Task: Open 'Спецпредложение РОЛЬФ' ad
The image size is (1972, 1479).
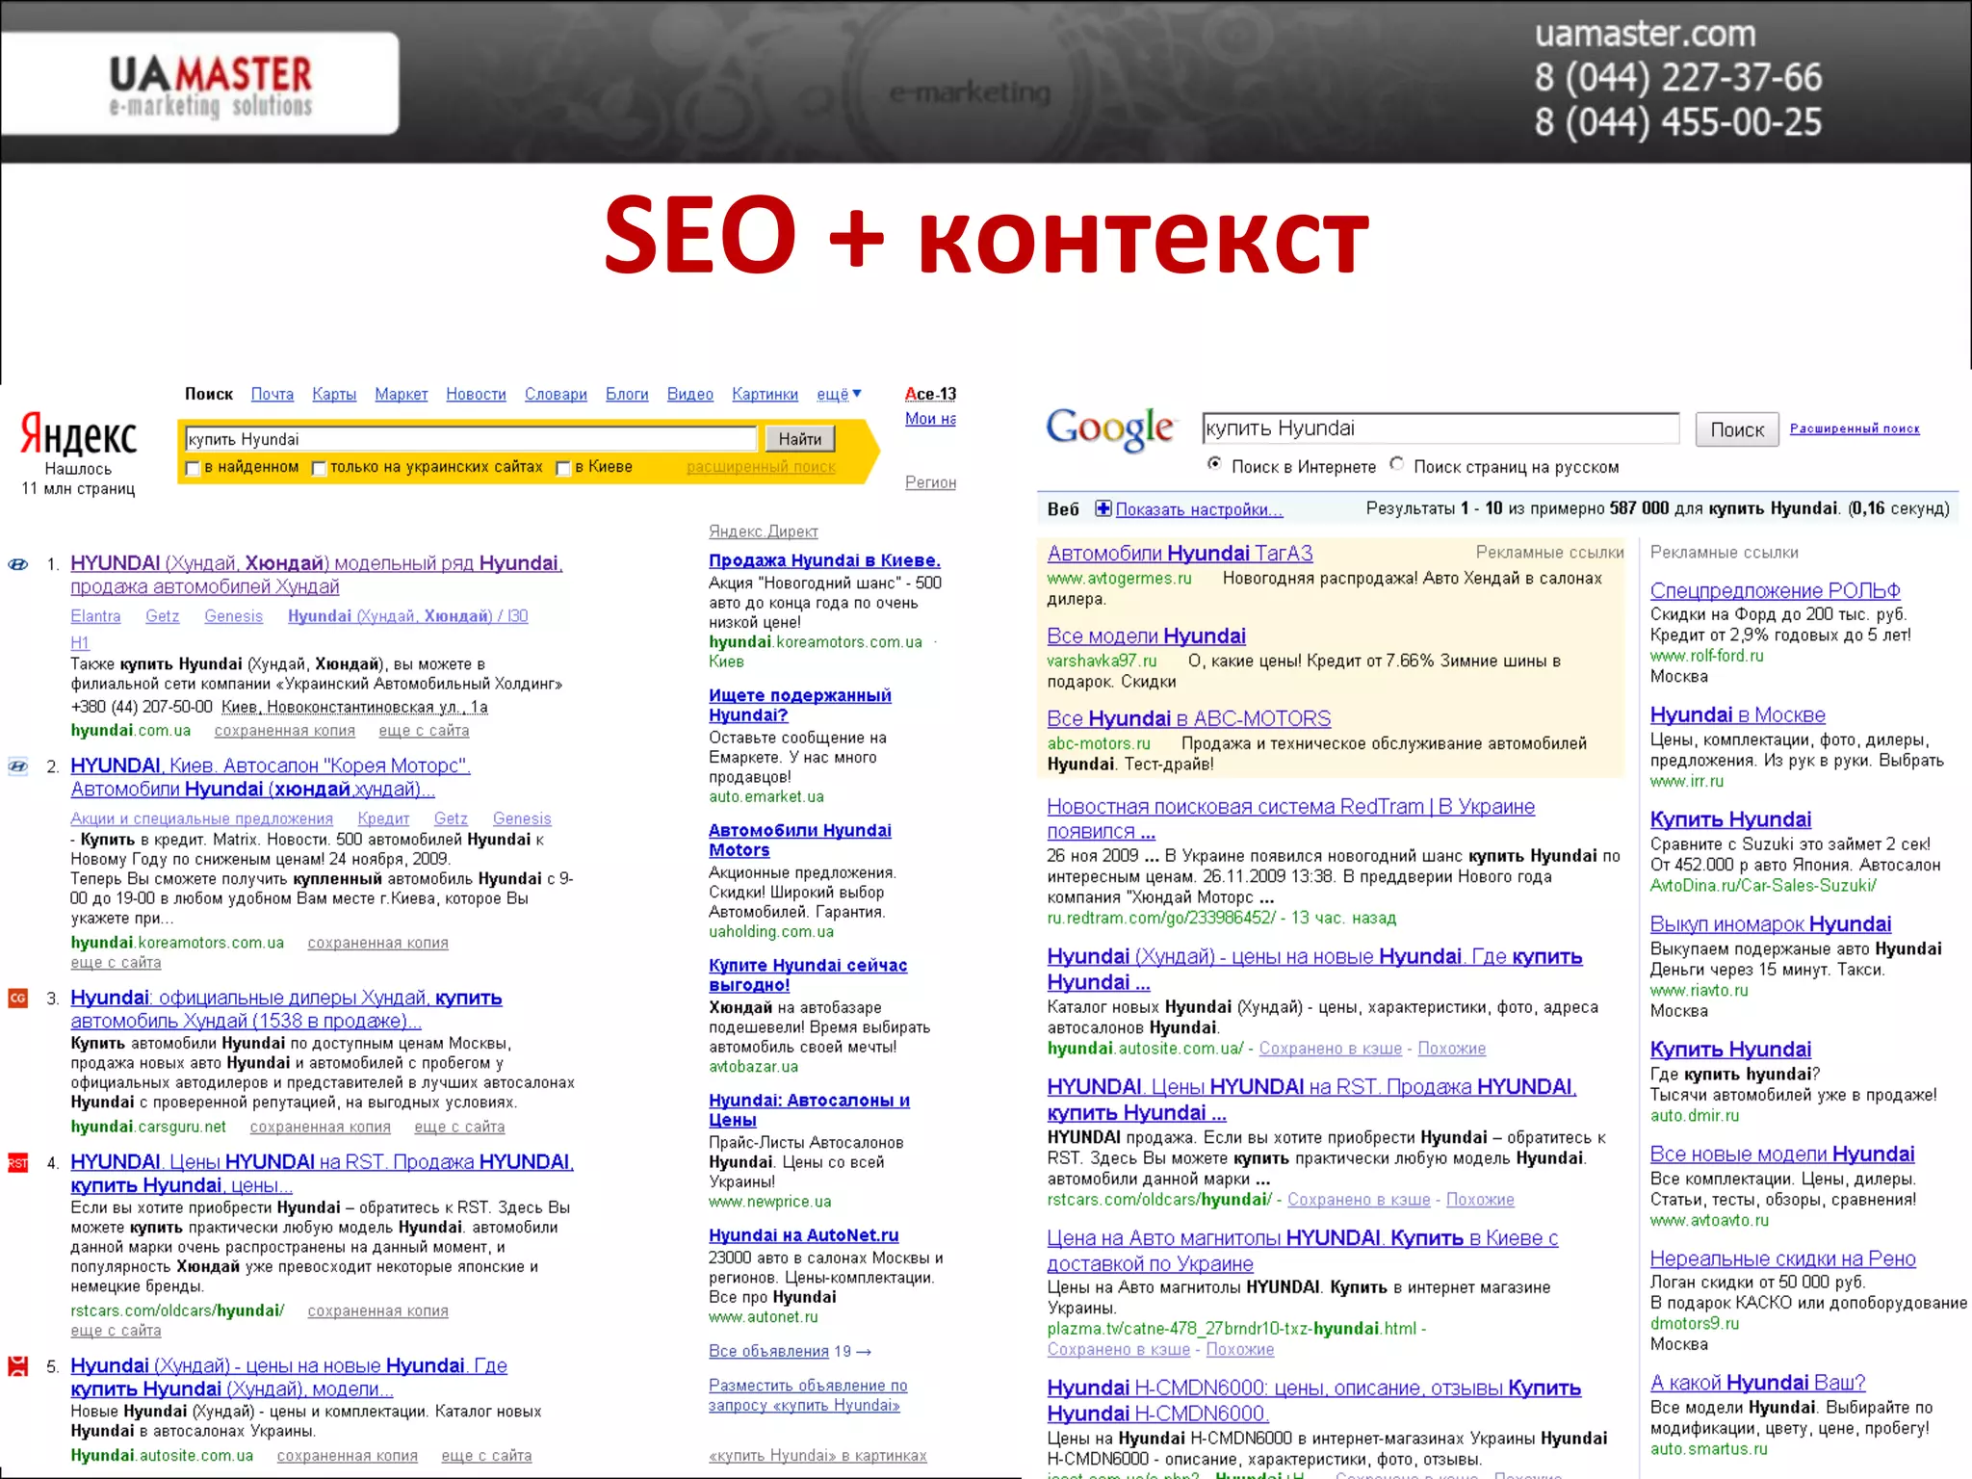Action: (x=1775, y=591)
